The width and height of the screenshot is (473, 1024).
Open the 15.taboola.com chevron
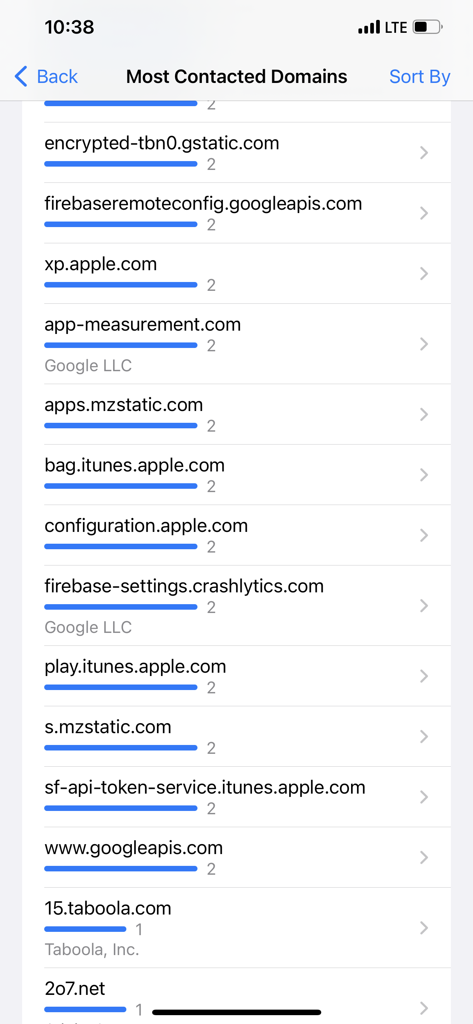[x=424, y=928]
